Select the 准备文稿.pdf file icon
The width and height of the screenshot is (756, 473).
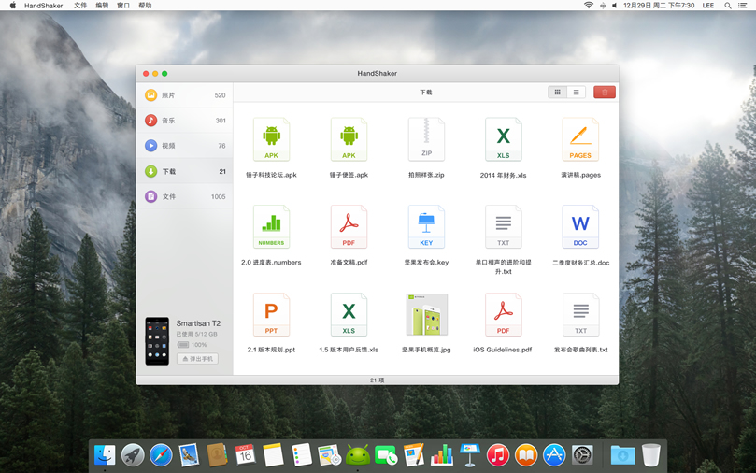349,227
